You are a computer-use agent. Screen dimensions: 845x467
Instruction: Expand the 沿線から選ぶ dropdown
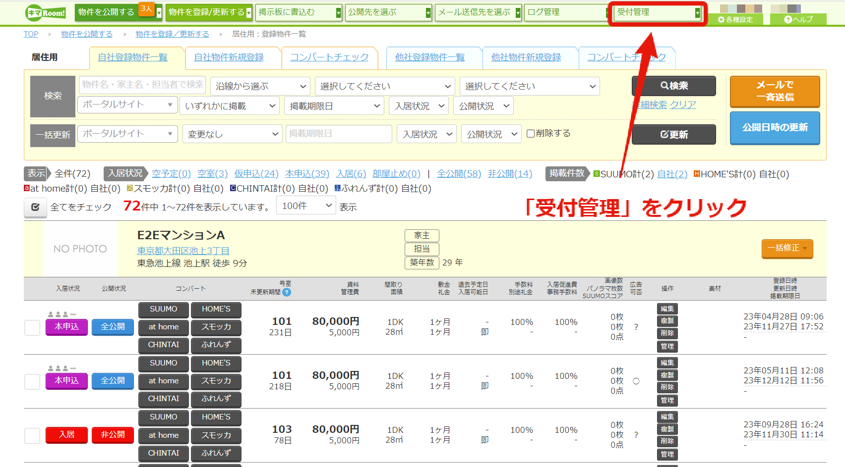(x=260, y=86)
